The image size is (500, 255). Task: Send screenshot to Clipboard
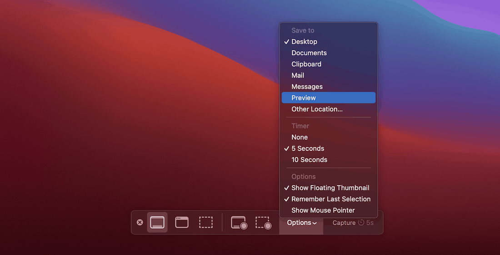pyautogui.click(x=306, y=64)
